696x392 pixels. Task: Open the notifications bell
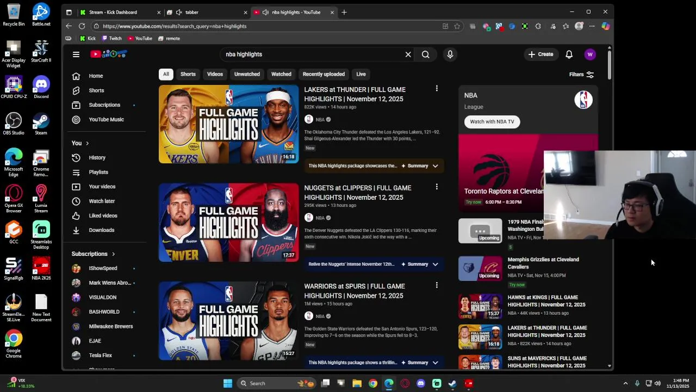pyautogui.click(x=569, y=54)
